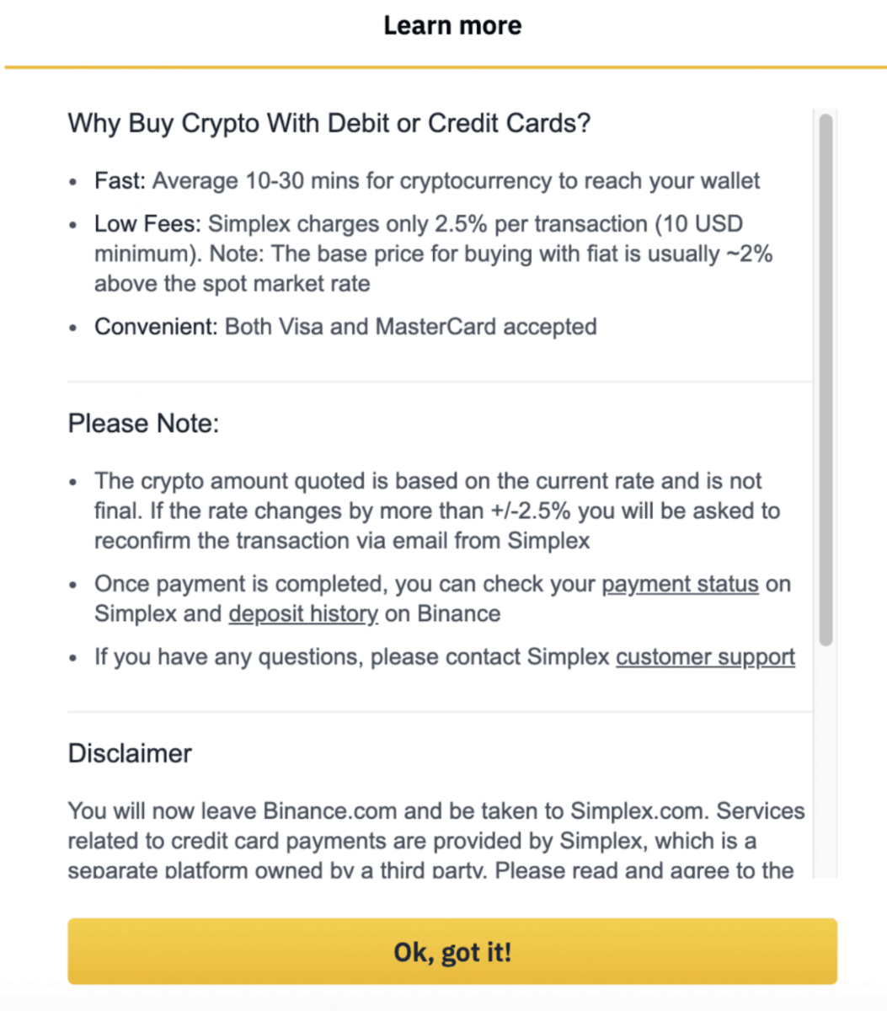Click the crypto amount quoted note text
This screenshot has width=887, height=1011.
428,511
